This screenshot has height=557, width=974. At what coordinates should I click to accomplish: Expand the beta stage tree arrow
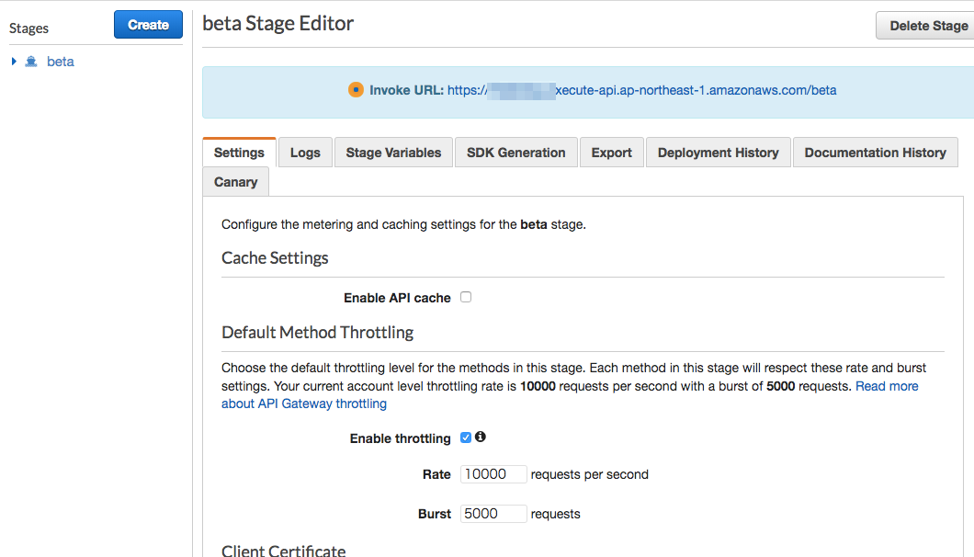click(x=14, y=62)
